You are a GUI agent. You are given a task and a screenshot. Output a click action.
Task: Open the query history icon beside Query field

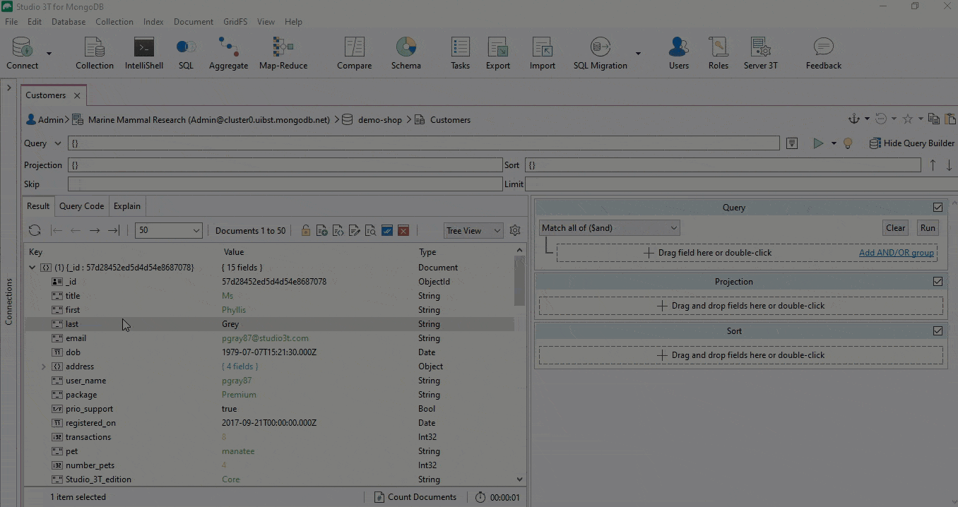click(792, 143)
